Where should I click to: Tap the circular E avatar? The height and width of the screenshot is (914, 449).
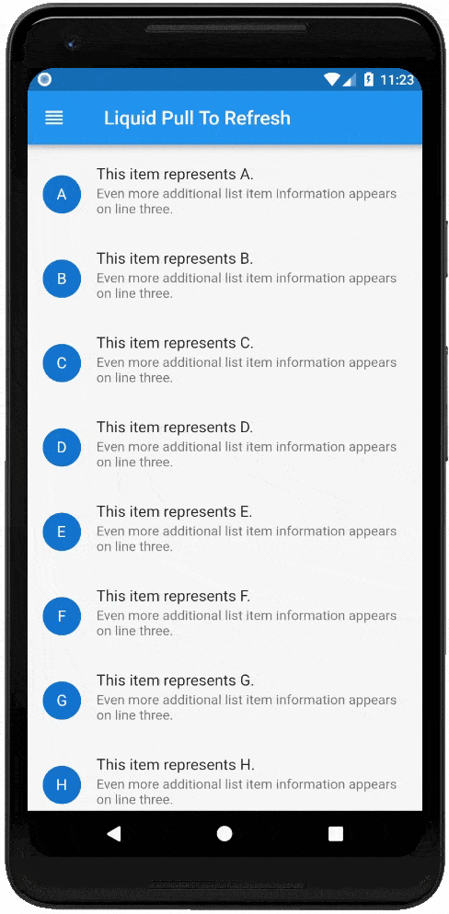(62, 531)
